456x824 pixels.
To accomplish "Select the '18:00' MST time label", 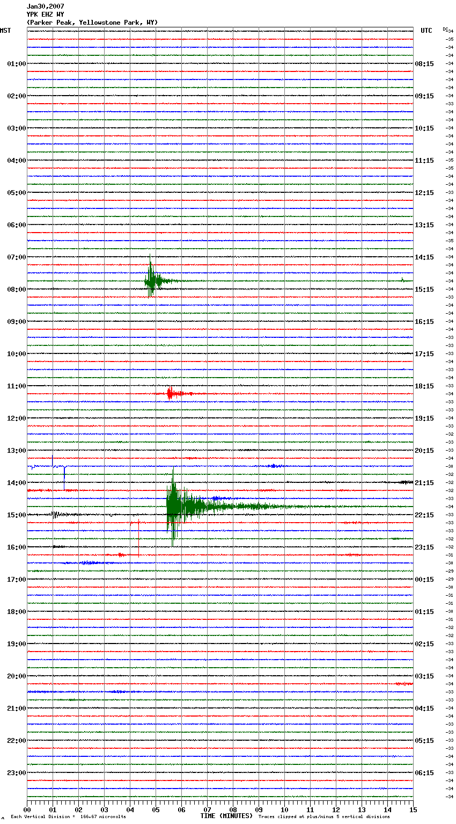I will (17, 612).
